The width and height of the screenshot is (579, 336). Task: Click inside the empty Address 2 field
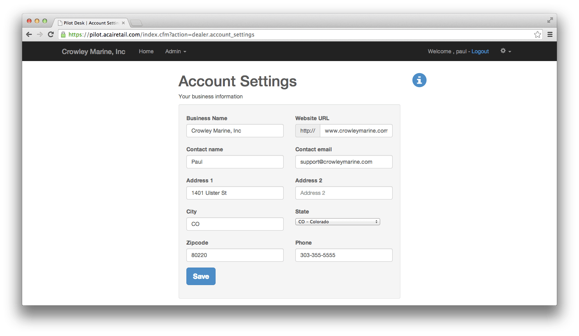[343, 193]
